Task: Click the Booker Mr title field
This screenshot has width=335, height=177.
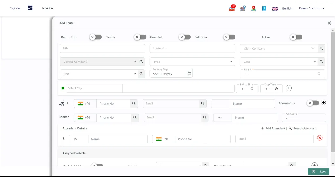Action: [223, 118]
